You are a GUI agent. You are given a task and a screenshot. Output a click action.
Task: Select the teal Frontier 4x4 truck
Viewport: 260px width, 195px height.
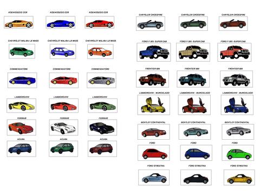coord(193,79)
